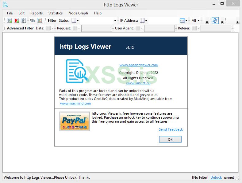Expand the Status filter mode arrow
Screen dimensions: 242x183
78,21
